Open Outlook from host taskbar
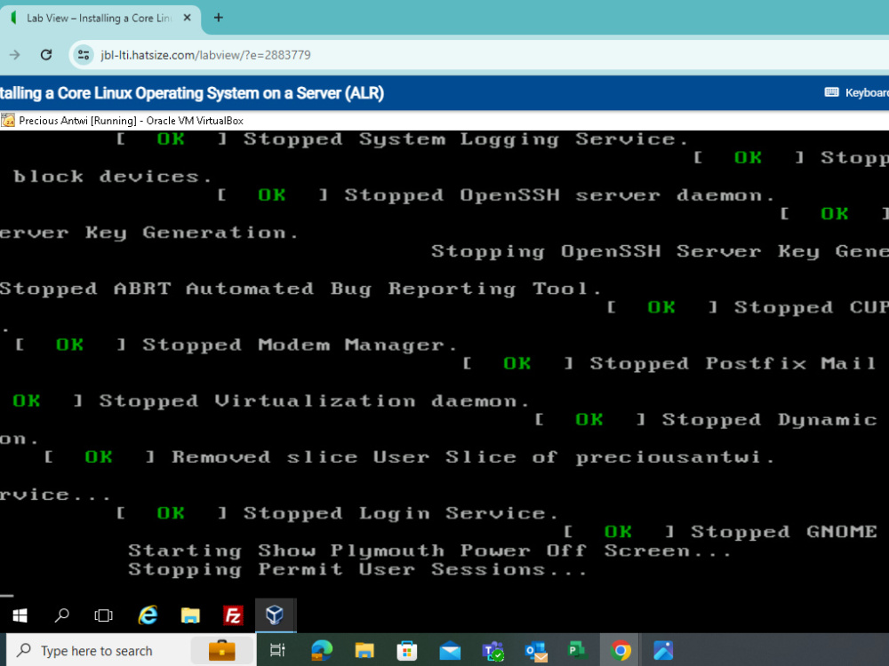 click(x=536, y=651)
